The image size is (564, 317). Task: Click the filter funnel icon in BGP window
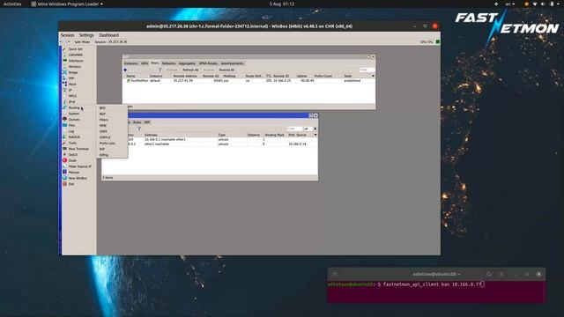pyautogui.click(x=160, y=70)
